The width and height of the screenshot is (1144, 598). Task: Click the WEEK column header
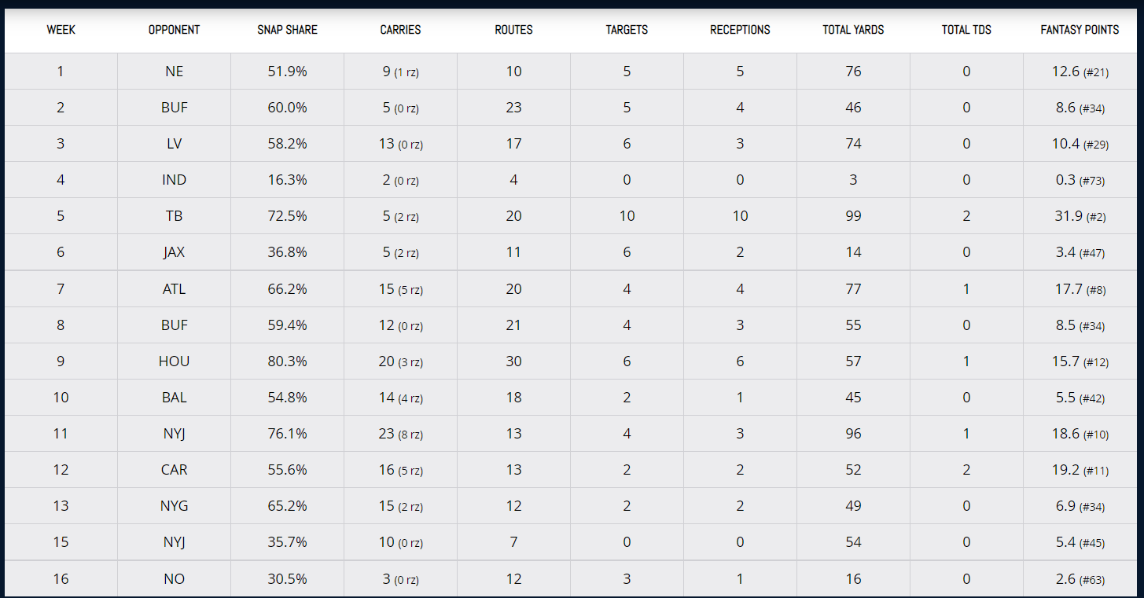pyautogui.click(x=61, y=30)
